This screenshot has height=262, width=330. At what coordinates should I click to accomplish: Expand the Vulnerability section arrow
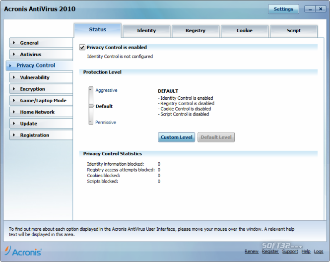pyautogui.click(x=14, y=77)
